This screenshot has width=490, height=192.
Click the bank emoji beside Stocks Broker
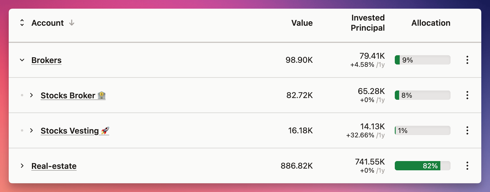click(102, 95)
